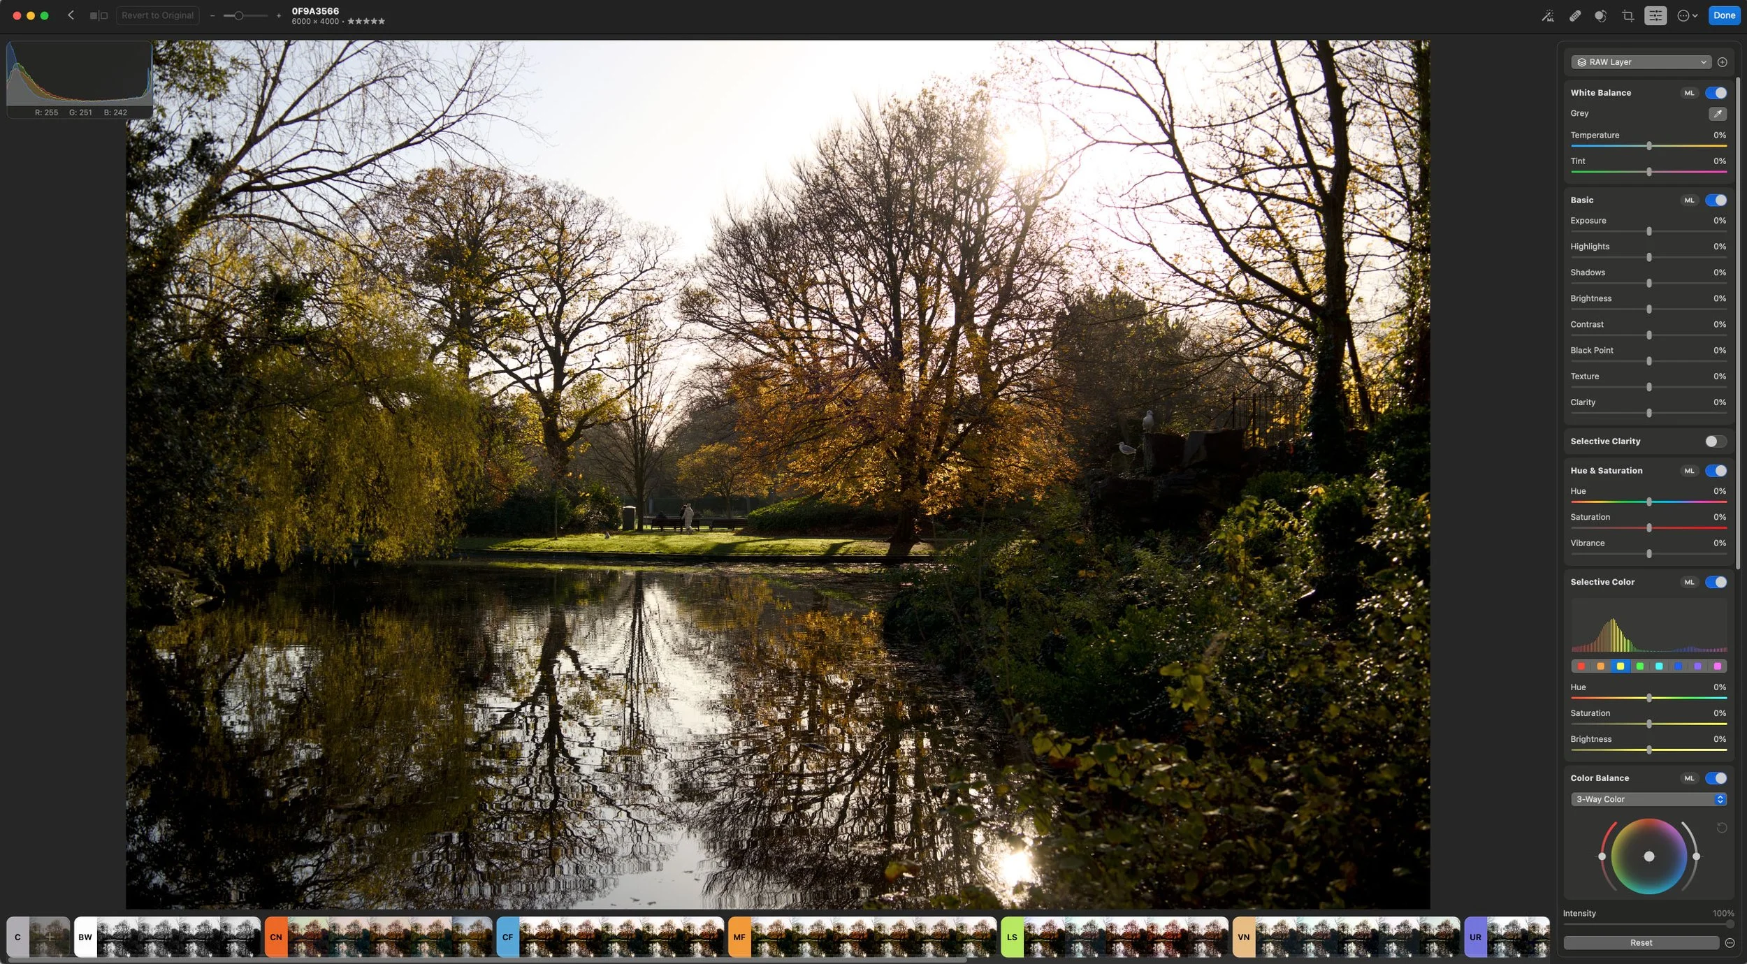The image size is (1747, 964).
Task: Turn off the Hue & Saturation toggle
Action: tap(1716, 471)
